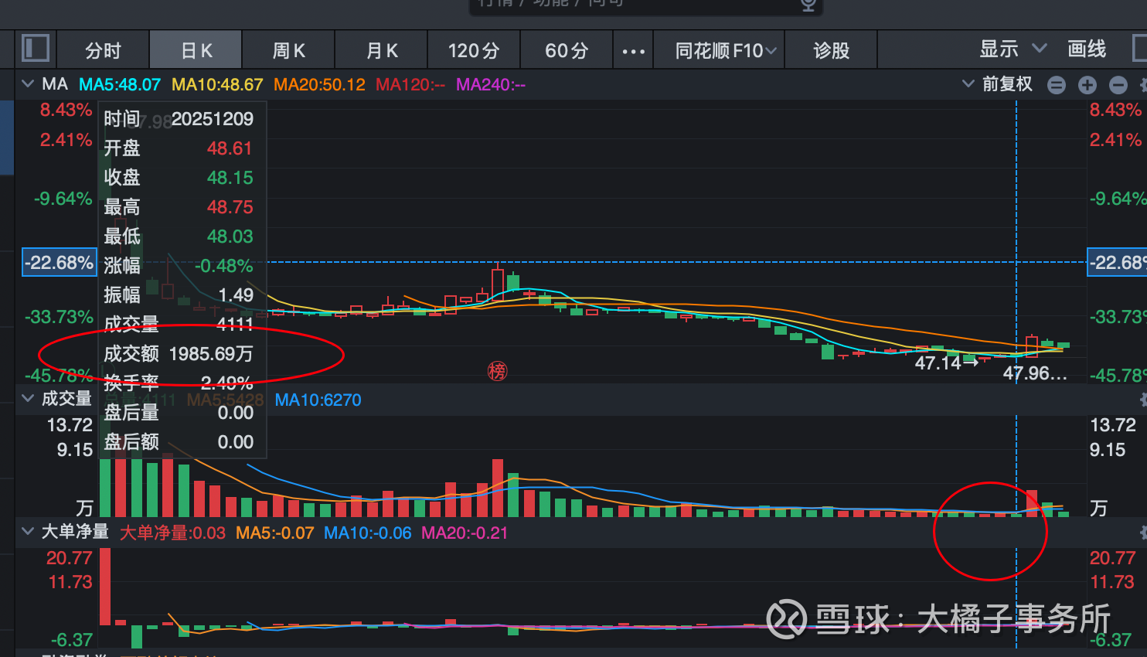Click the 最高 value 48.75
The image size is (1147, 657).
(230, 206)
